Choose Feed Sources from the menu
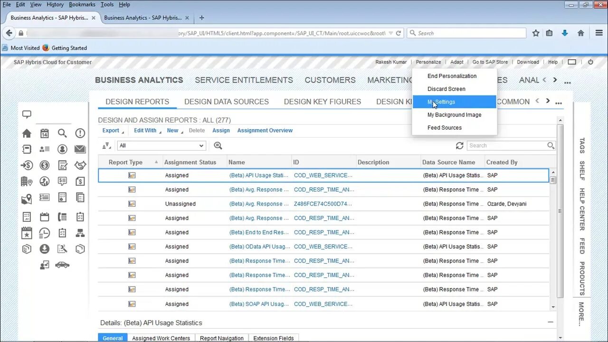 tap(444, 127)
